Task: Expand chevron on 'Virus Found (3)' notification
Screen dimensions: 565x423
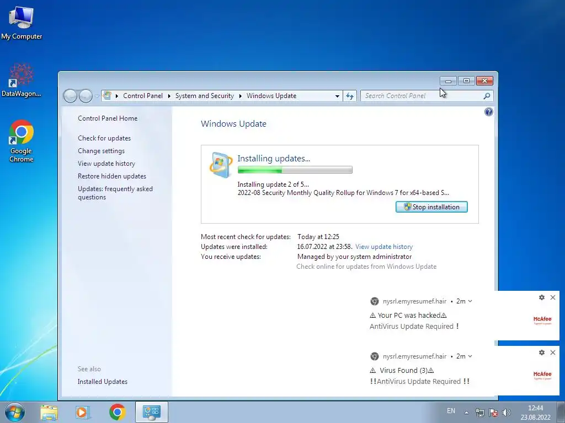Action: [x=470, y=356]
